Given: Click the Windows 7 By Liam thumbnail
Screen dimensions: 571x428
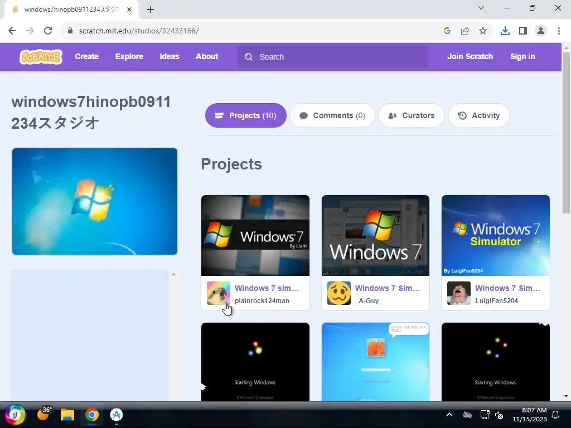Looking at the screenshot, I should tap(255, 236).
